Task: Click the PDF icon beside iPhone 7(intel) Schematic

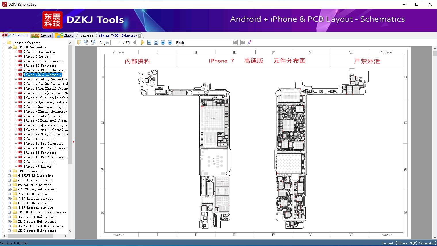Action: click(x=20, y=79)
